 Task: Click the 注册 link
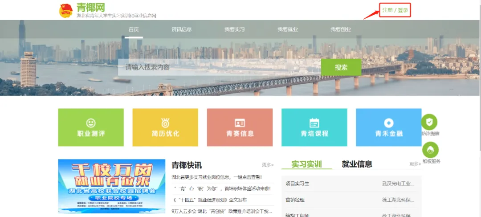coord(387,10)
